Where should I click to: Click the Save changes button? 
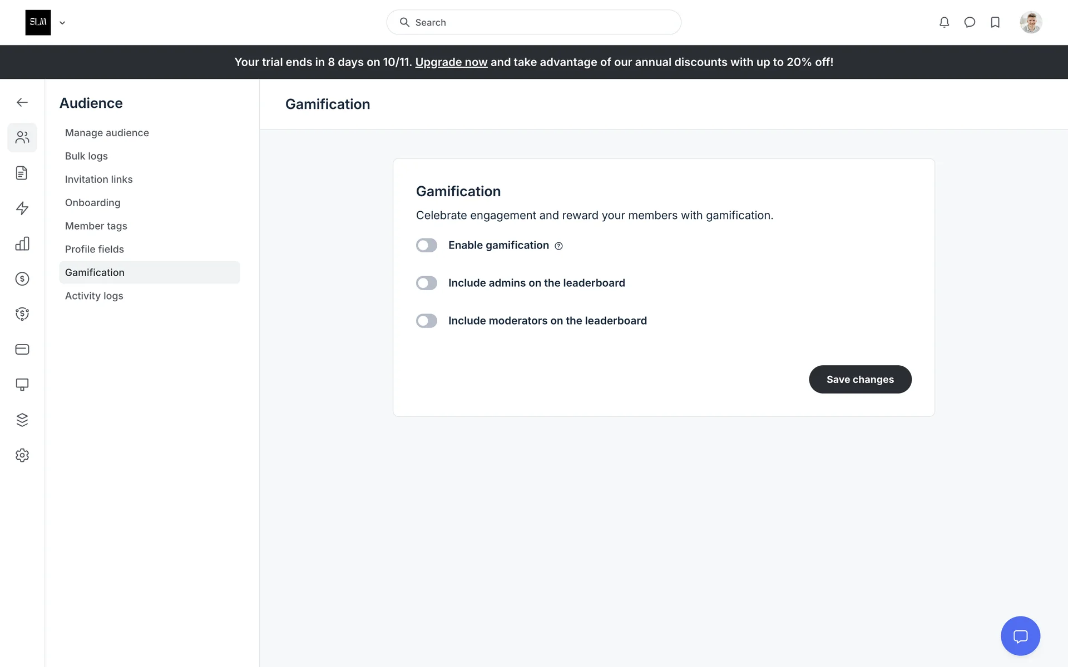(860, 380)
